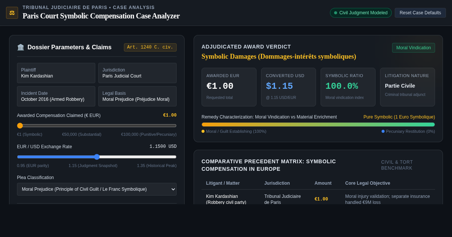
Task: Click the Converted USD $1.15 card
Action: tap(289, 87)
